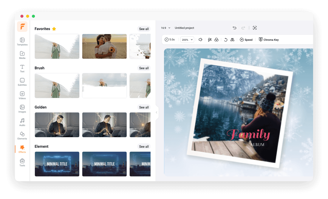Open Speed settings for the clip
Image resolution: width=328 pixels, height=199 pixels.
click(x=246, y=39)
